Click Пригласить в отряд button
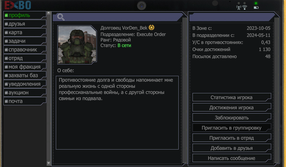Screen dimensions: 286x167 (x=232, y=138)
